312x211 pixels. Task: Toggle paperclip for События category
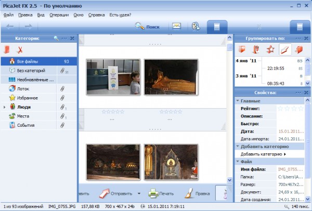click(61, 125)
